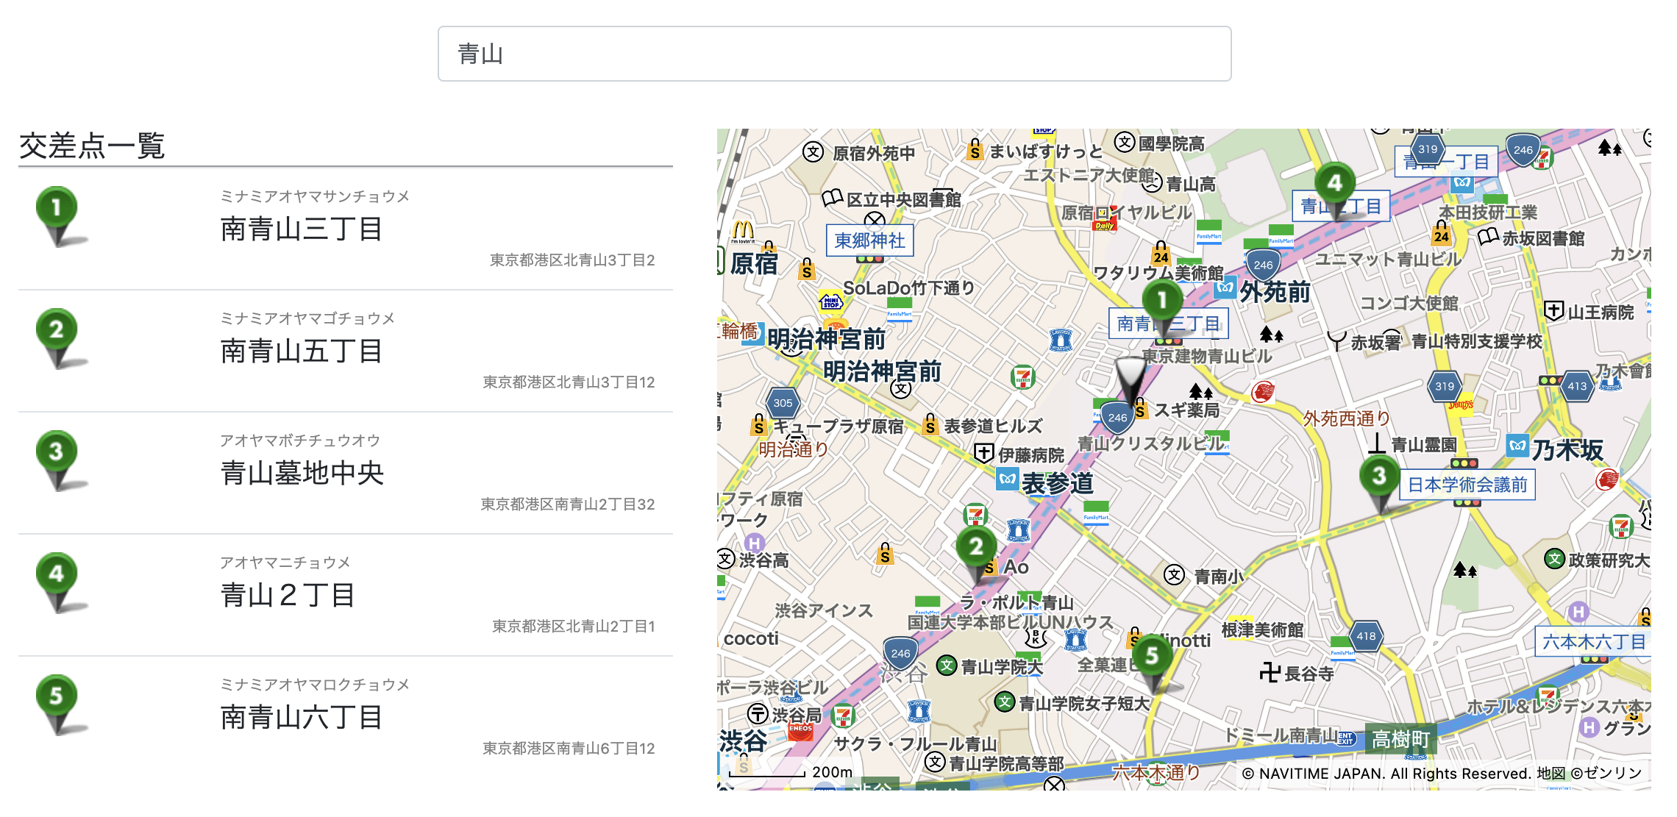Click the 青山 search input field
This screenshot has height=817, width=1677.
point(834,54)
